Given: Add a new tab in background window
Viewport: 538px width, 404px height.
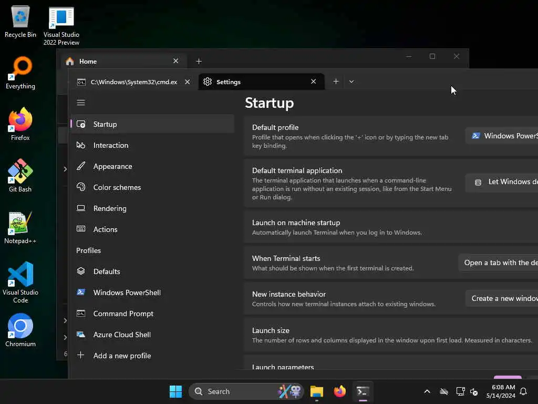Looking at the screenshot, I should pos(199,61).
